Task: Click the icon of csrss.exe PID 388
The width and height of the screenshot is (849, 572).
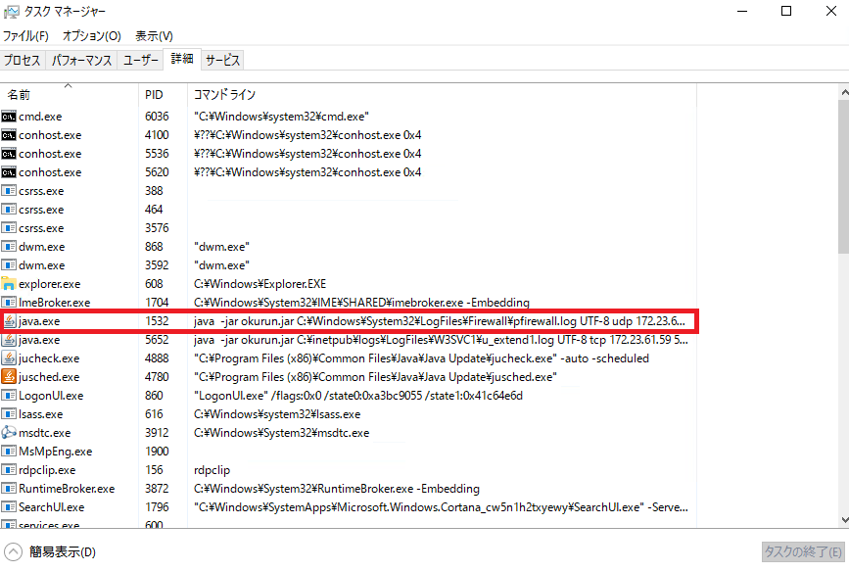Action: [9, 191]
